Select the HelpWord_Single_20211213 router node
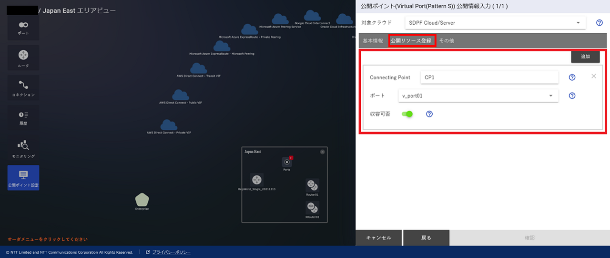Viewport: 610px width, 258px height. tap(257, 180)
